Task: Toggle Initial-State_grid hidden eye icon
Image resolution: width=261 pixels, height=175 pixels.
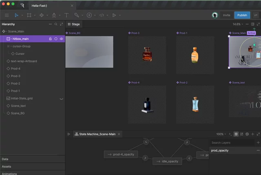Action: 62,99
